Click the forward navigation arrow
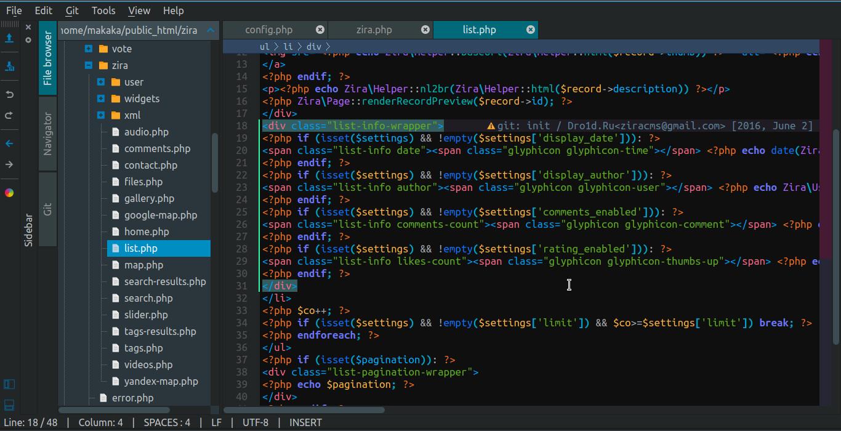841x431 pixels. 9,164
